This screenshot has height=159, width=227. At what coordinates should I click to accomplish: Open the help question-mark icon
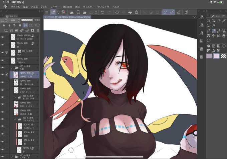click(x=186, y=12)
